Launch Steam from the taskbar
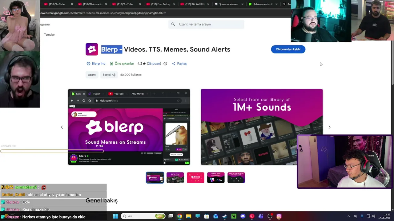Viewport: 394px width, 221px height. pyautogui.click(x=225, y=216)
